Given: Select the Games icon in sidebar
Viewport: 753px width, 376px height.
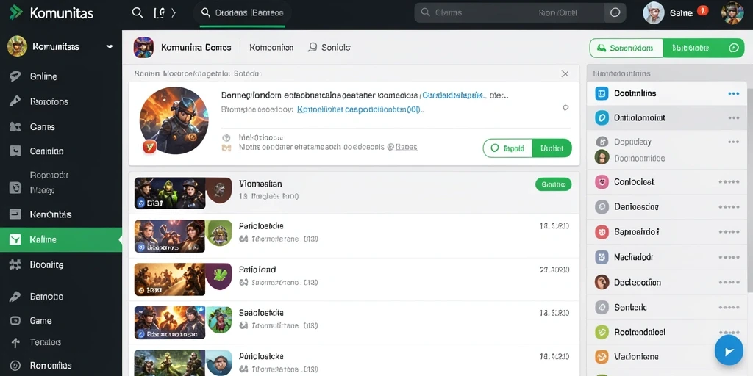Looking at the screenshot, I should [15, 126].
